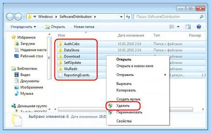Open the Изображения library
211x133 pixels.
coord(32,87)
